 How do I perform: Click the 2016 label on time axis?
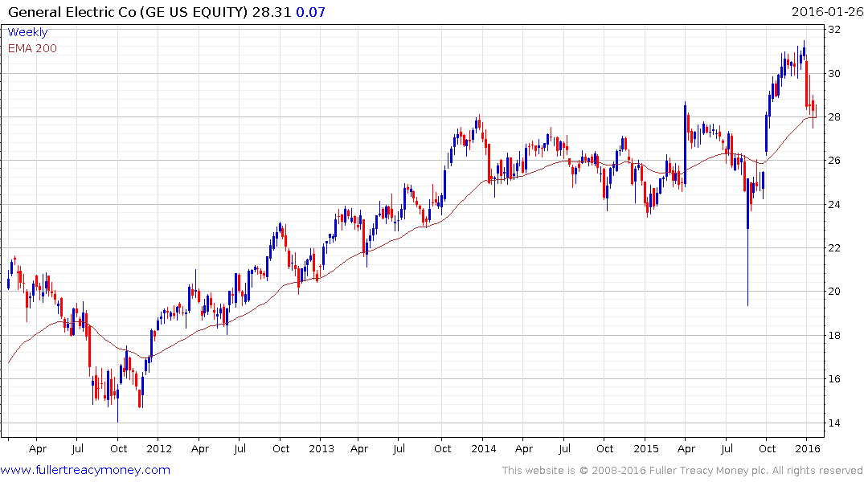pyautogui.click(x=808, y=448)
